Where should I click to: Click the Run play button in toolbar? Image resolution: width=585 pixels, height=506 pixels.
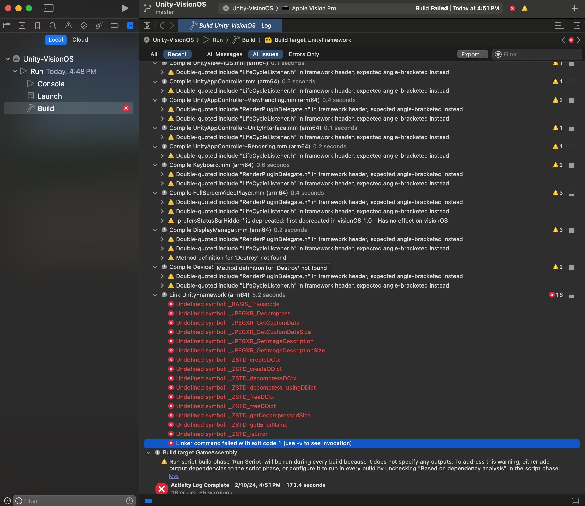[x=125, y=8]
